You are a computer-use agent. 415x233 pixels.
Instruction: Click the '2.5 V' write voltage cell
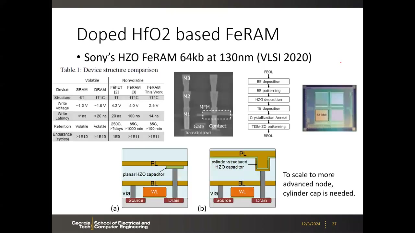pyautogui.click(x=154, y=105)
